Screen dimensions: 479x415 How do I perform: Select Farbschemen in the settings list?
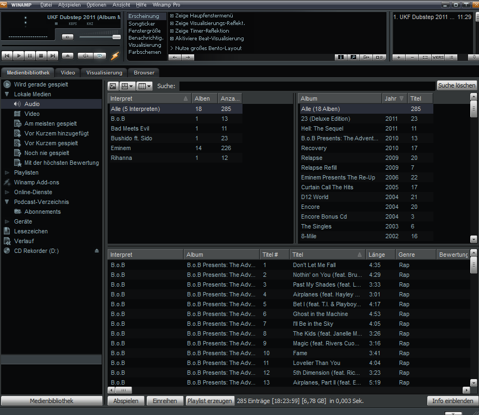[145, 52]
